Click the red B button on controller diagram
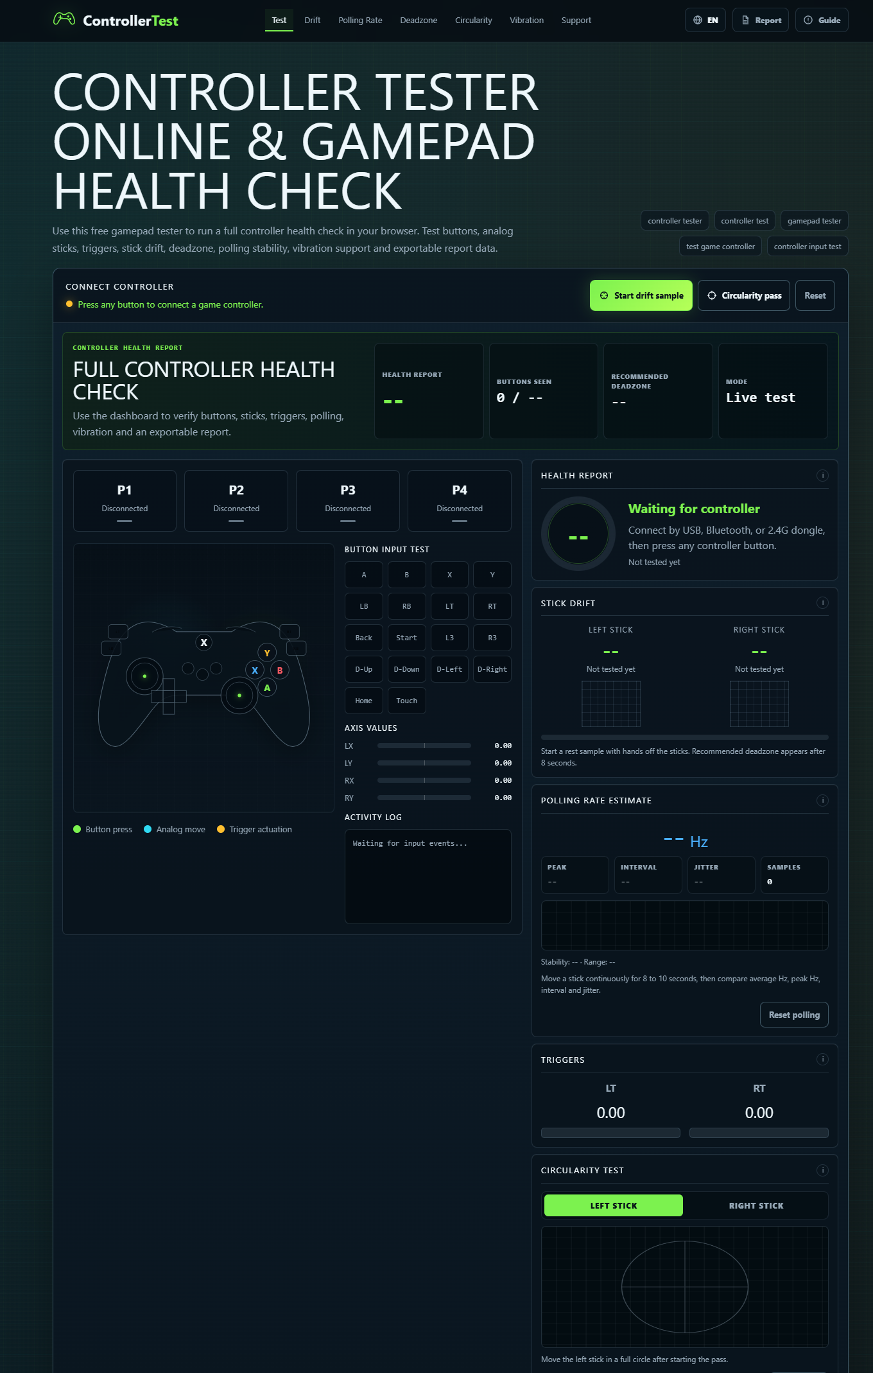This screenshot has width=873, height=1373. (x=280, y=670)
